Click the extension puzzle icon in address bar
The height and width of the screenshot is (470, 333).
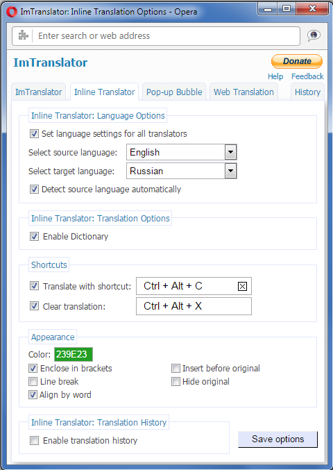[23, 35]
